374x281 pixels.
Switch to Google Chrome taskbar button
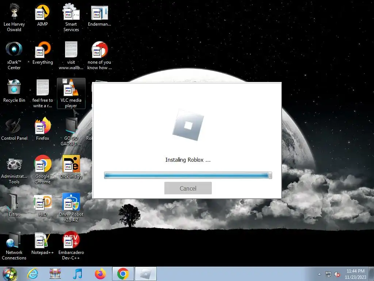(123, 274)
